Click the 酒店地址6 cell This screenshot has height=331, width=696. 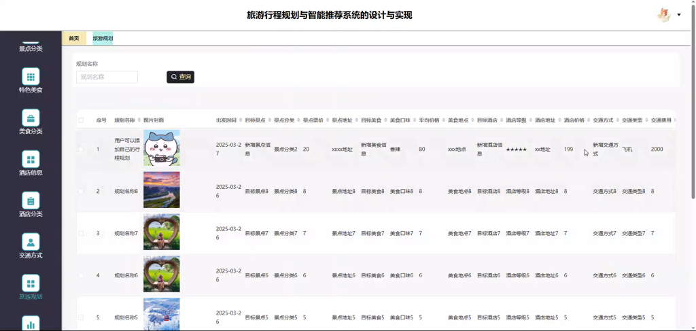546,275
